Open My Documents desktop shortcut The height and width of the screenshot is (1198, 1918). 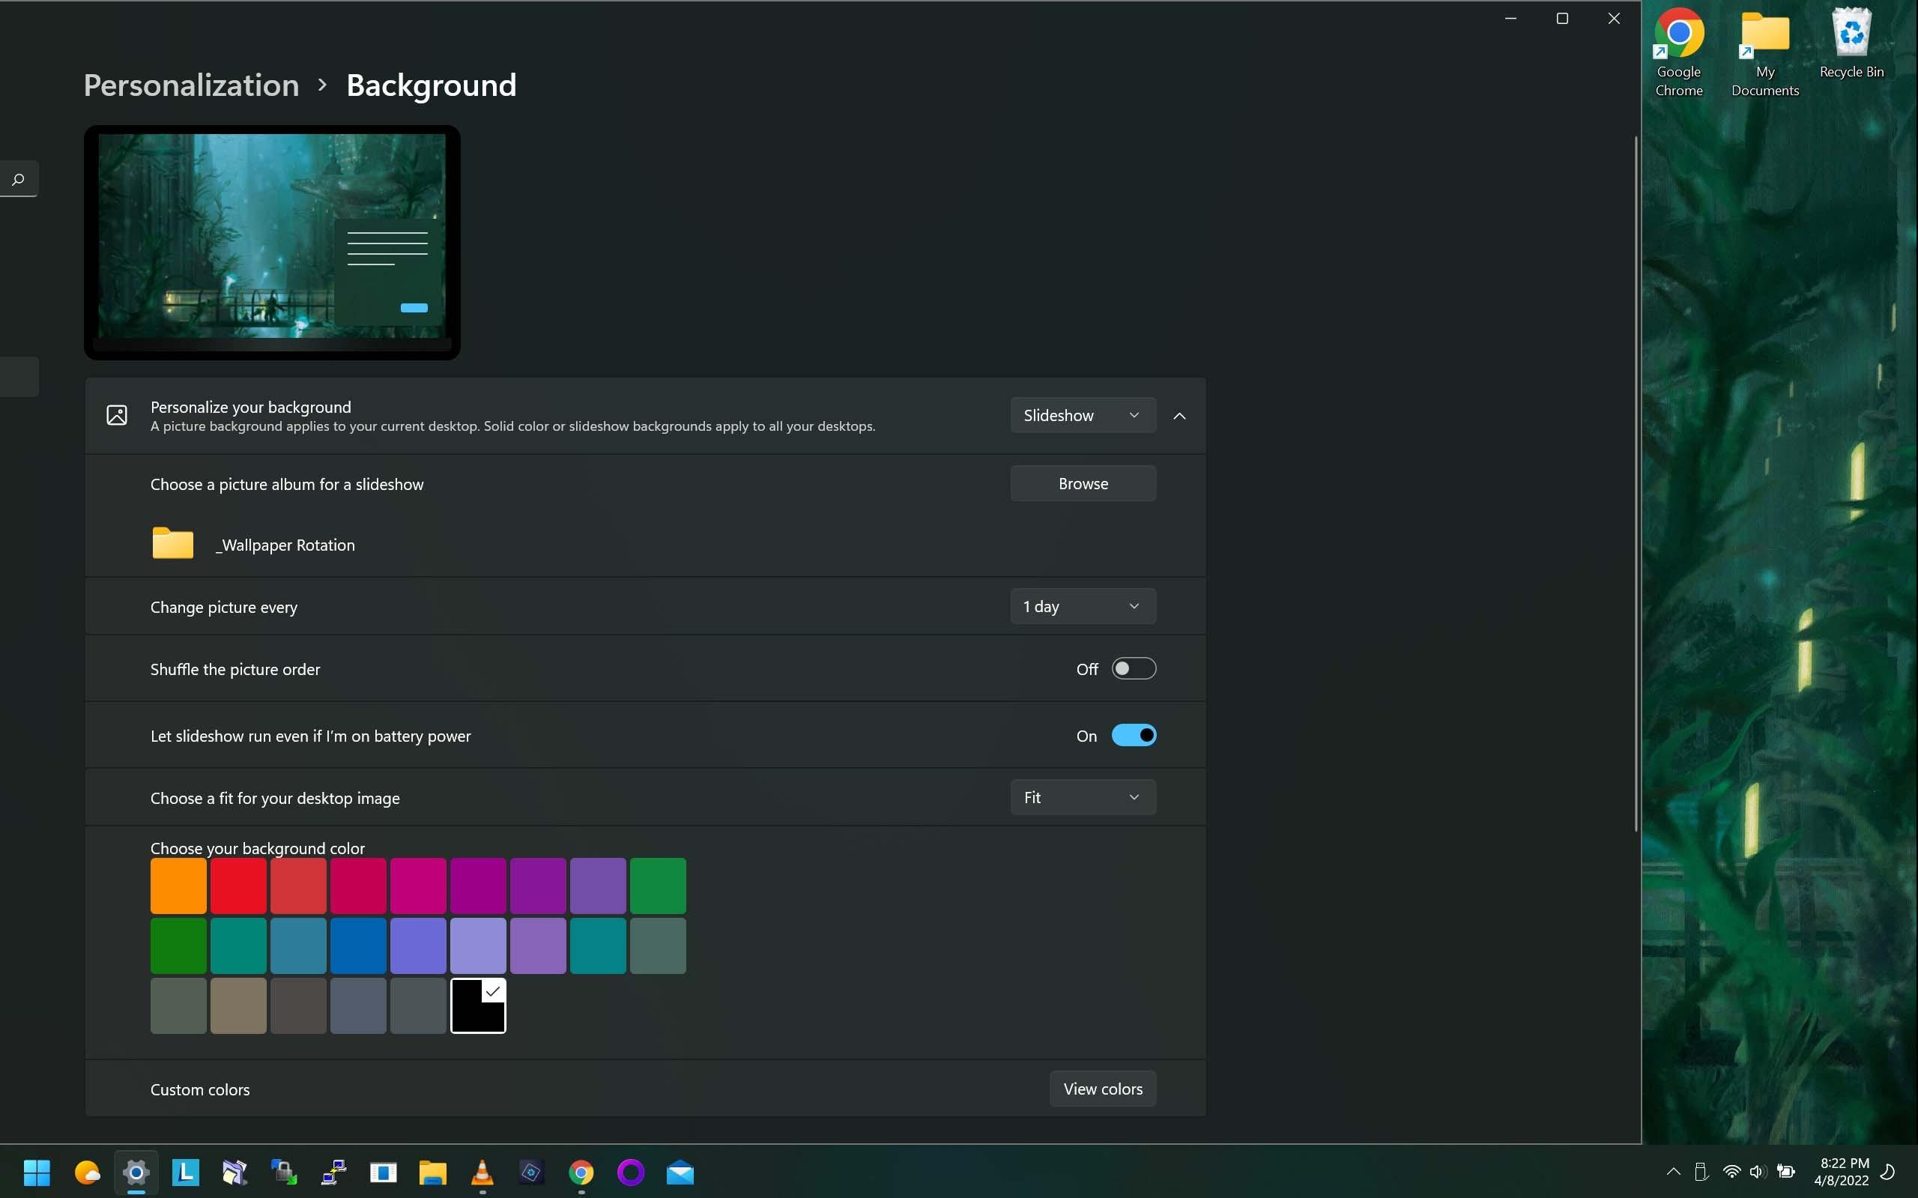click(1765, 52)
